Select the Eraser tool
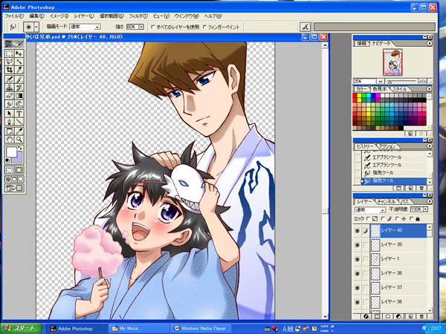Image resolution: width=446 pixels, height=334 pixels. point(10,96)
